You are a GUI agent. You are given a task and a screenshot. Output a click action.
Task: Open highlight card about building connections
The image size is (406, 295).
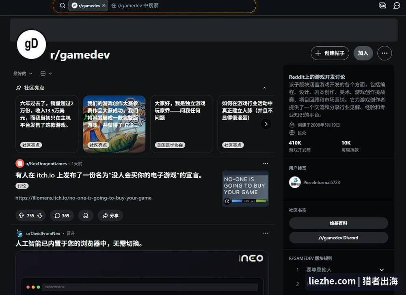pos(246,124)
